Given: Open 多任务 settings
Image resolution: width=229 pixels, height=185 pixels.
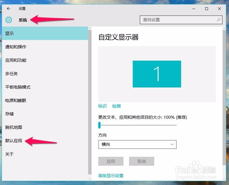Looking at the screenshot, I should click(x=45, y=73).
